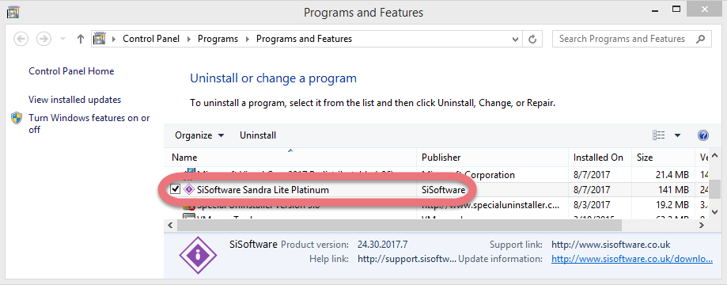Go up one folder level arrow

point(81,39)
